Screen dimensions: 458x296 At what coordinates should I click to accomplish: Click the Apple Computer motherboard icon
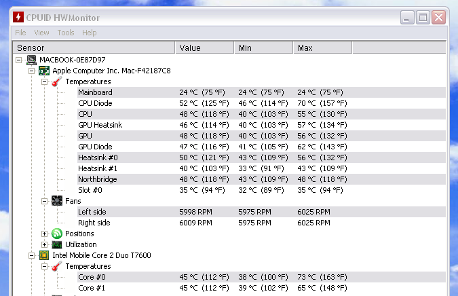coord(44,71)
